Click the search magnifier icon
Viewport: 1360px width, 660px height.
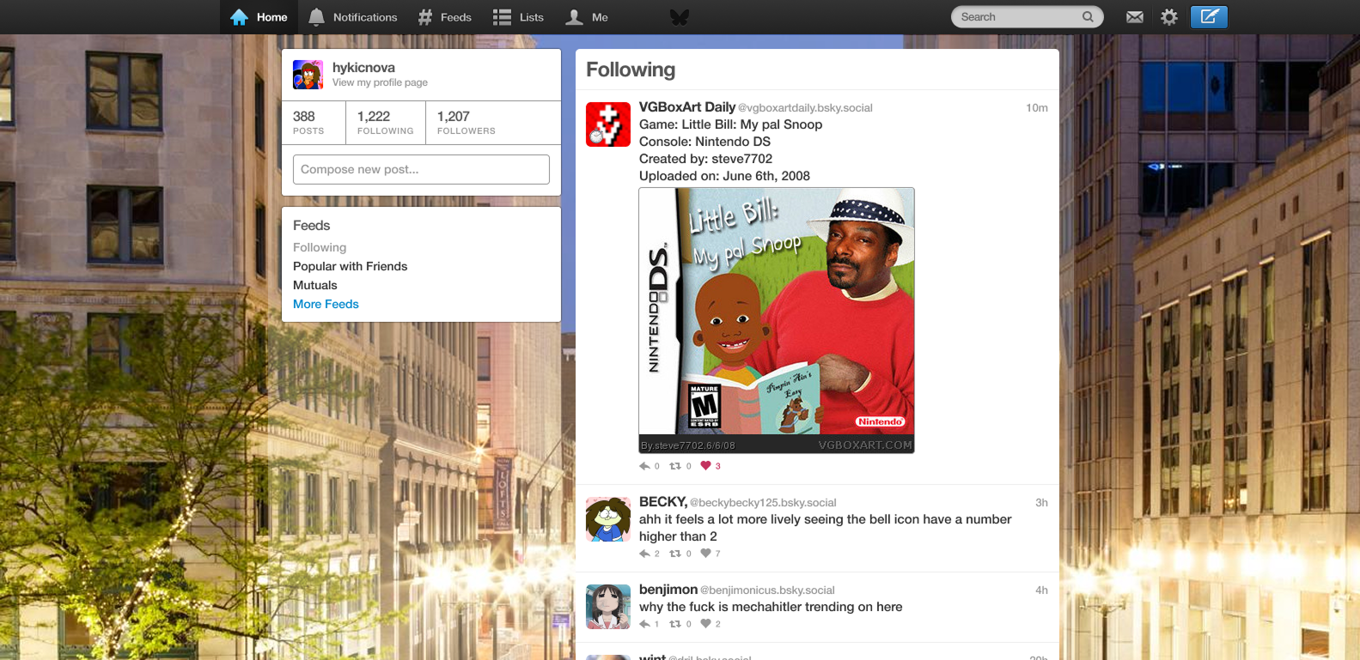coord(1088,17)
